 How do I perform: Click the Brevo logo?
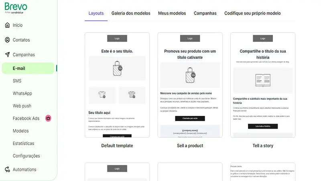[x=16, y=8]
